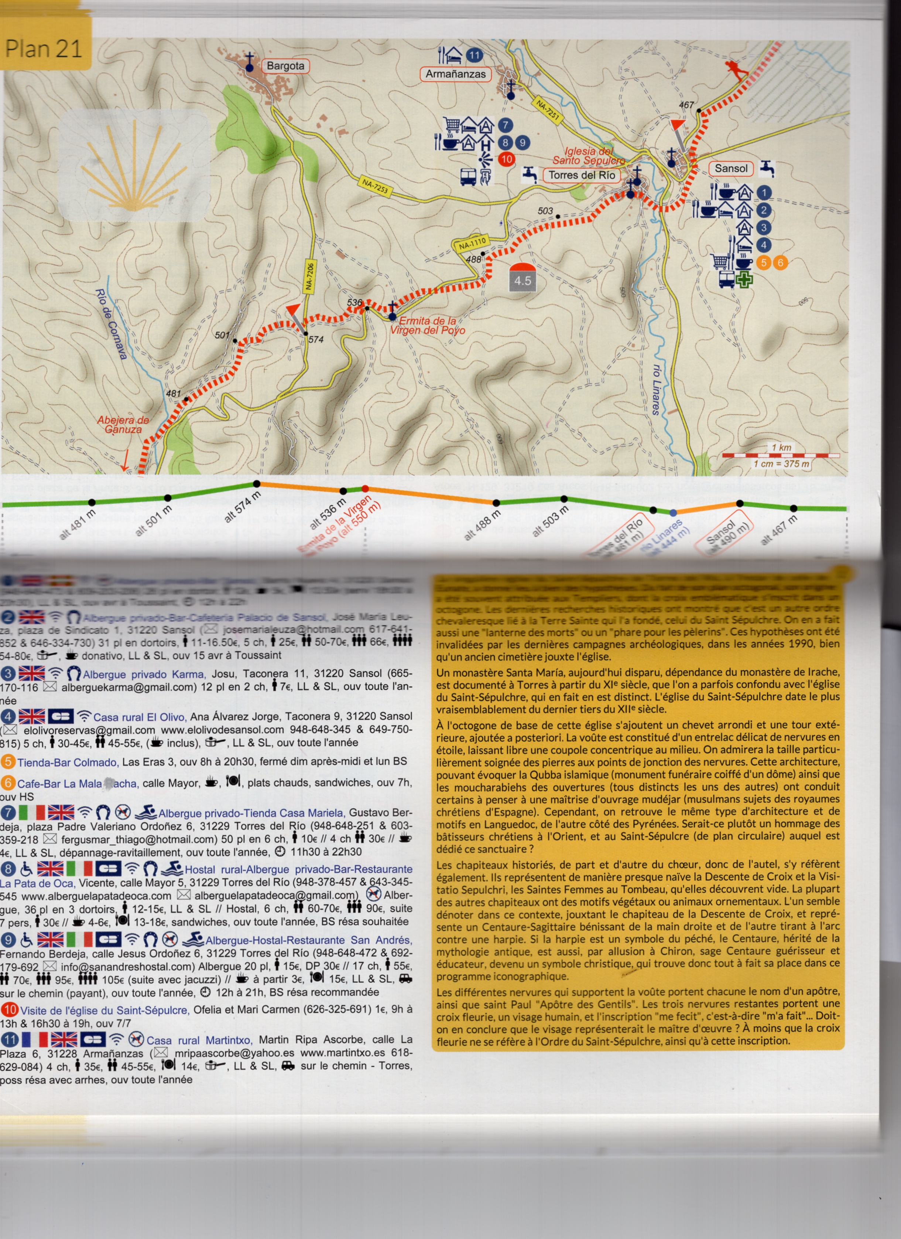Image resolution: width=901 pixels, height=1239 pixels.
Task: Select the alt 467 m point on the elevation profile
Action: [x=794, y=508]
